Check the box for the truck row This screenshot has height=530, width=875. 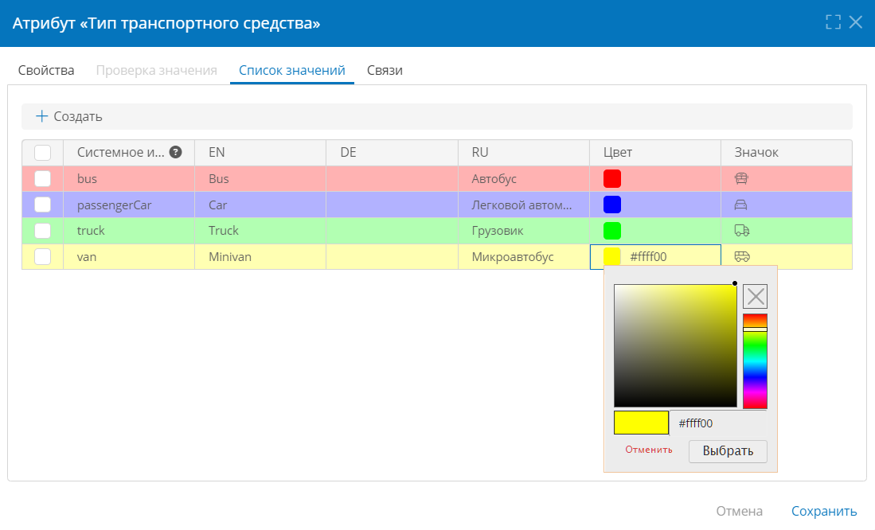point(42,231)
